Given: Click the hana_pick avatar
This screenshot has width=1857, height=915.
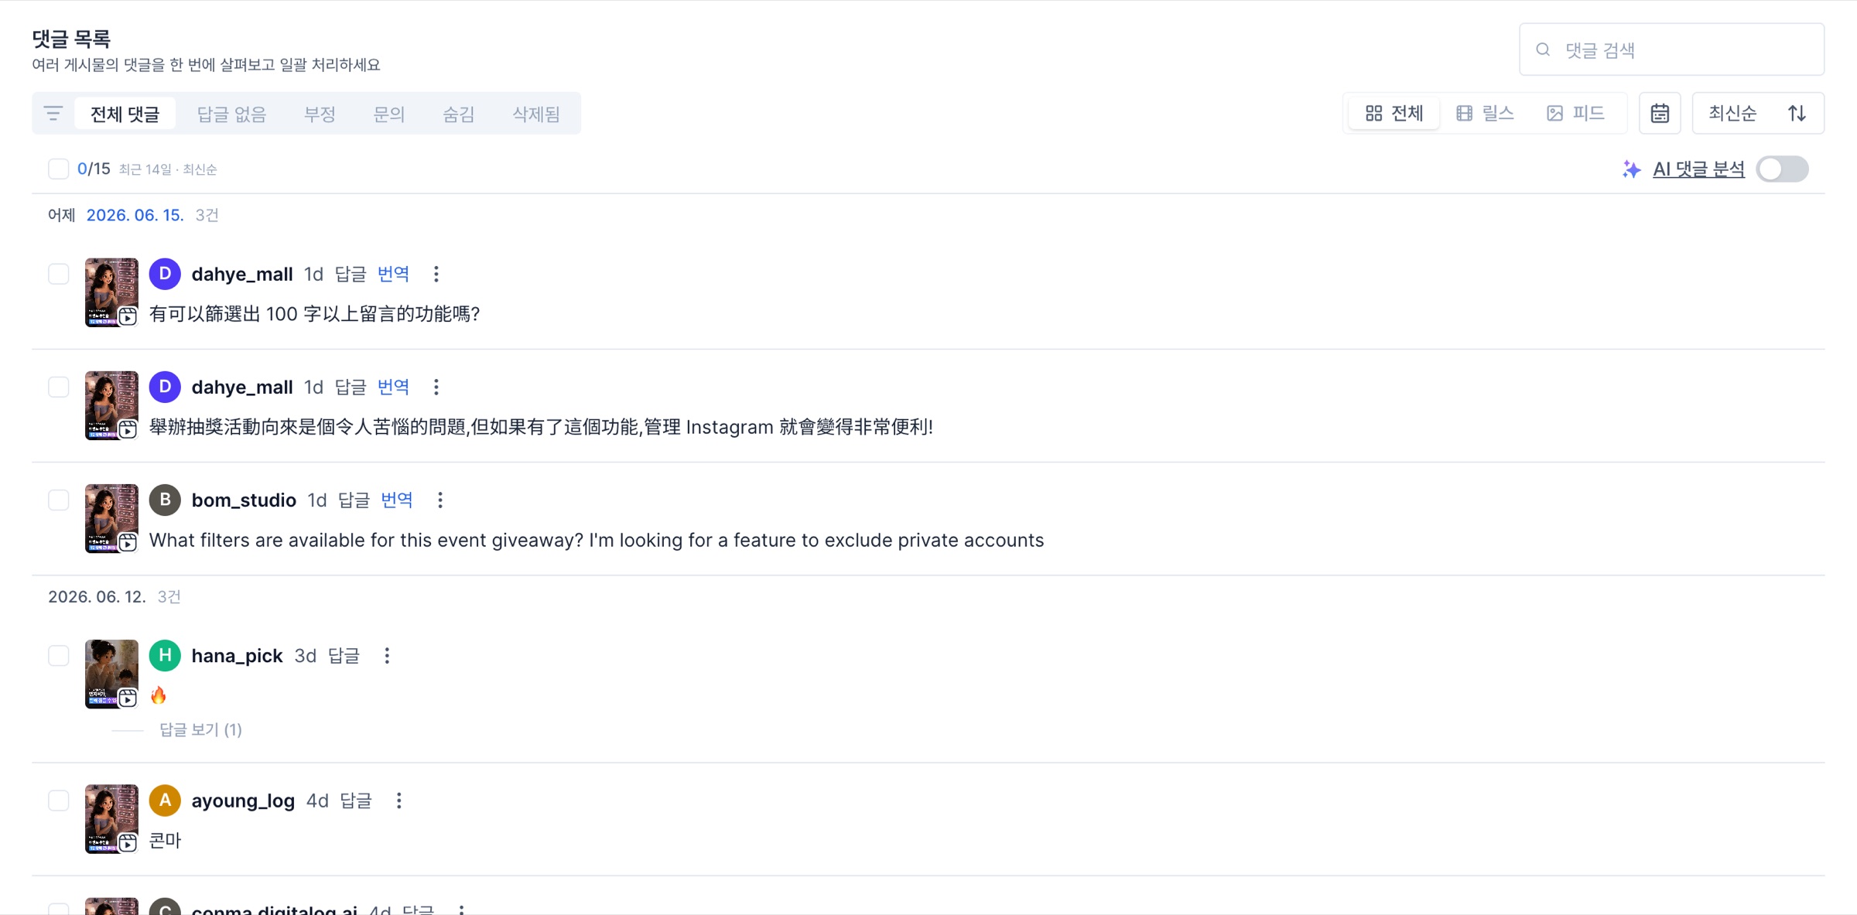Looking at the screenshot, I should click(x=165, y=656).
